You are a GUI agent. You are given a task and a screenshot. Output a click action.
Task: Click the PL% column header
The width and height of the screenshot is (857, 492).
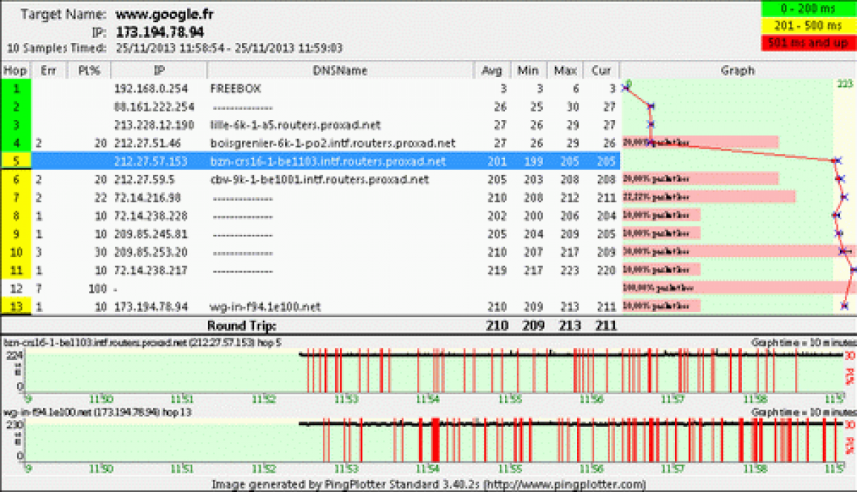point(89,70)
